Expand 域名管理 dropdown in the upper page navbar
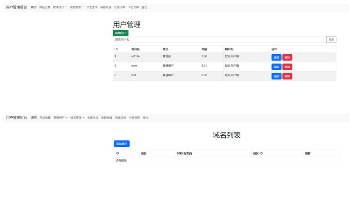This screenshot has width=350, height=216. [76, 7]
